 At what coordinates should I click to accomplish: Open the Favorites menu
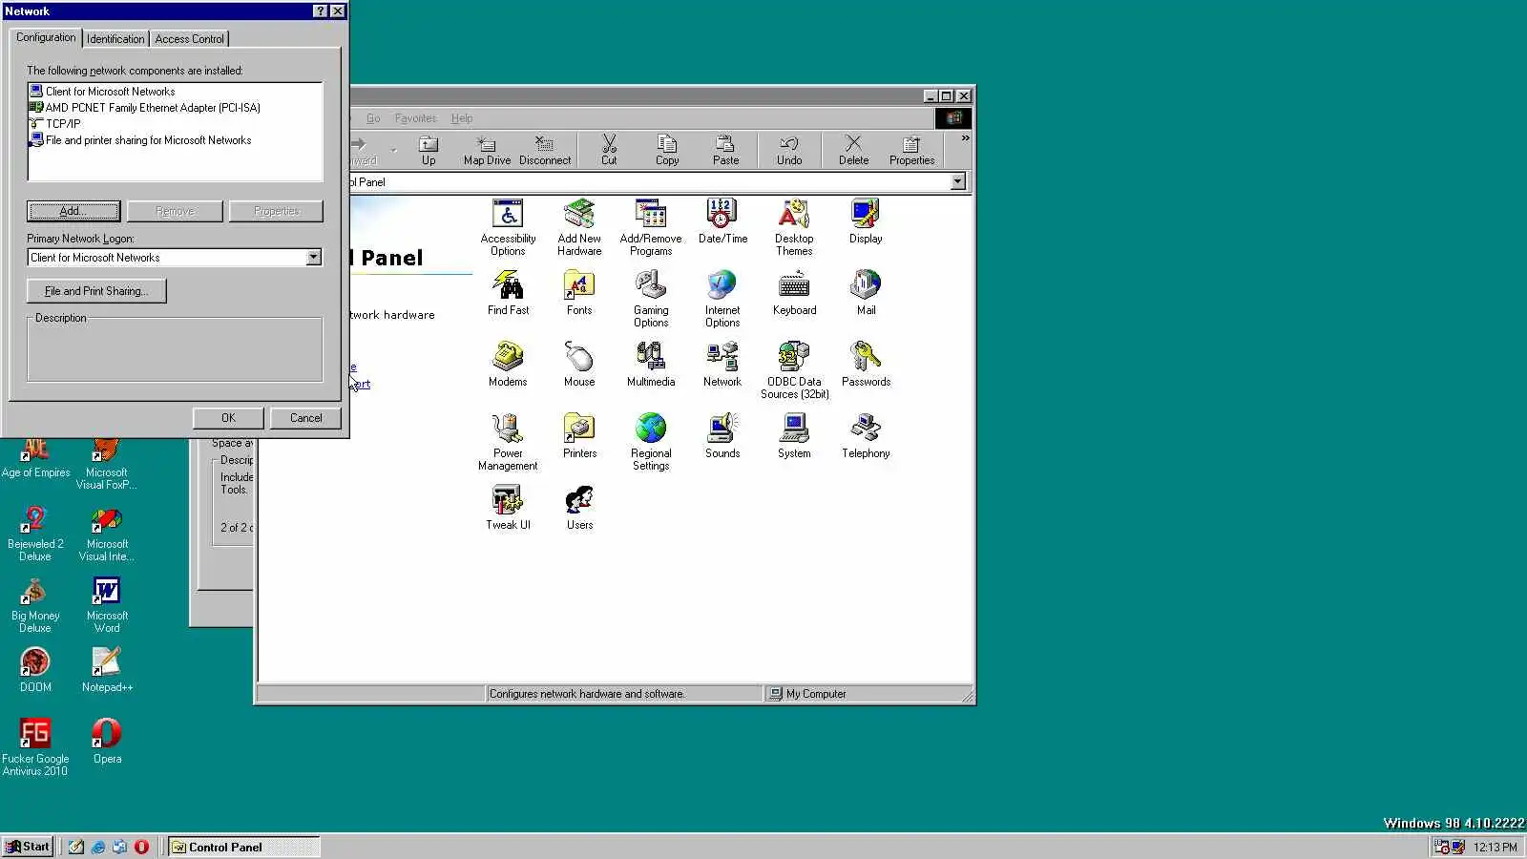(x=415, y=118)
